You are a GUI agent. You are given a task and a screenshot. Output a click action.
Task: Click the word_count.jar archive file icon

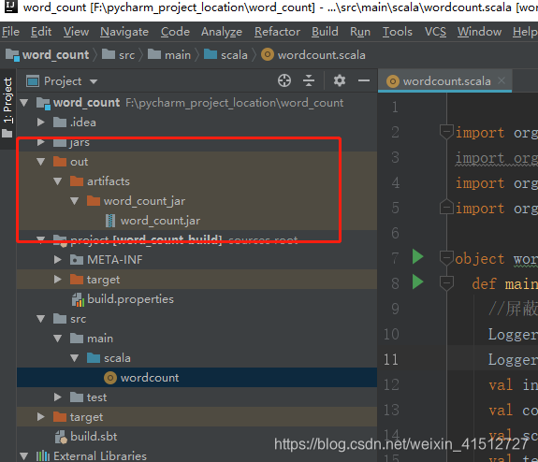click(110, 221)
